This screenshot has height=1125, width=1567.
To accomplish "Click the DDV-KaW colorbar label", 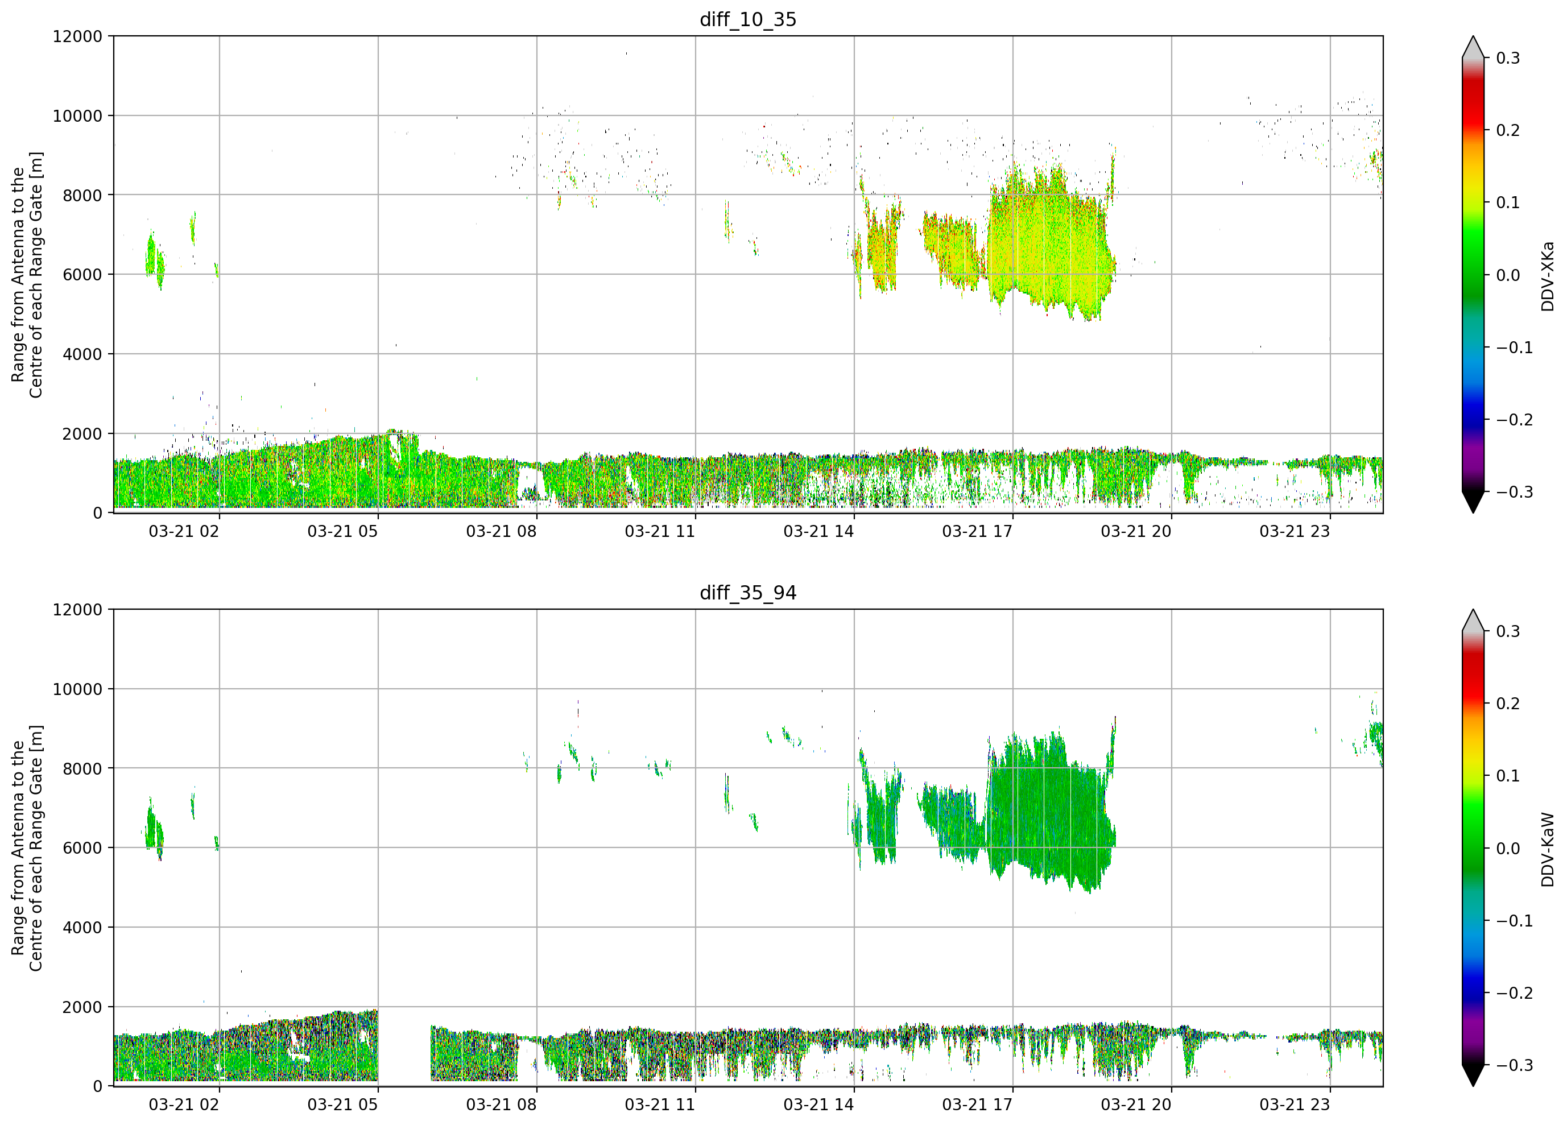I will (x=1548, y=849).
